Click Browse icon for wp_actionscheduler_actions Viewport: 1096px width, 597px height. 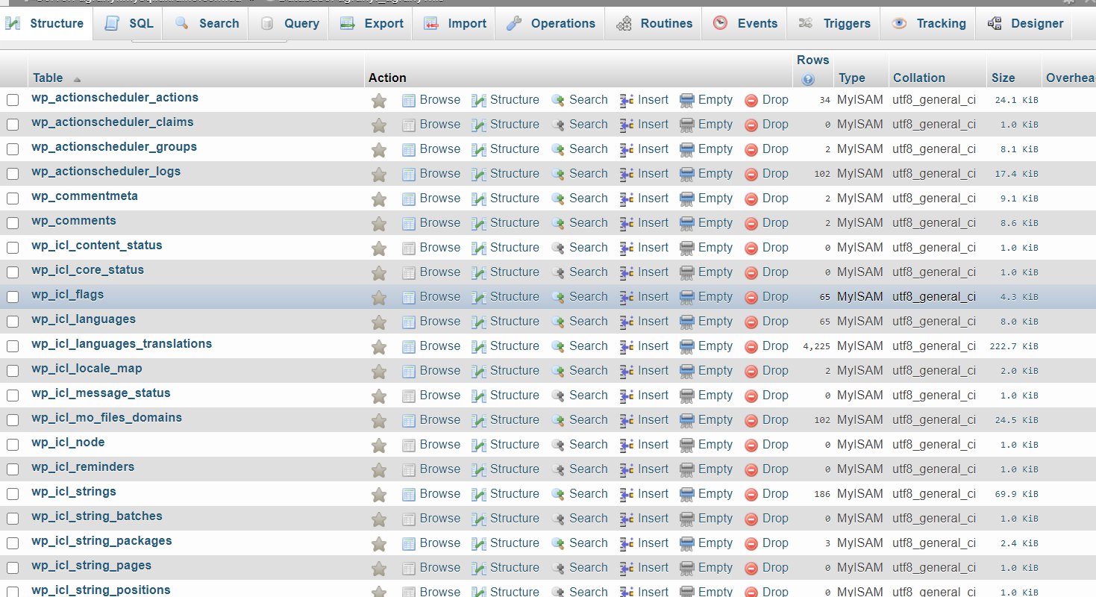pos(409,101)
